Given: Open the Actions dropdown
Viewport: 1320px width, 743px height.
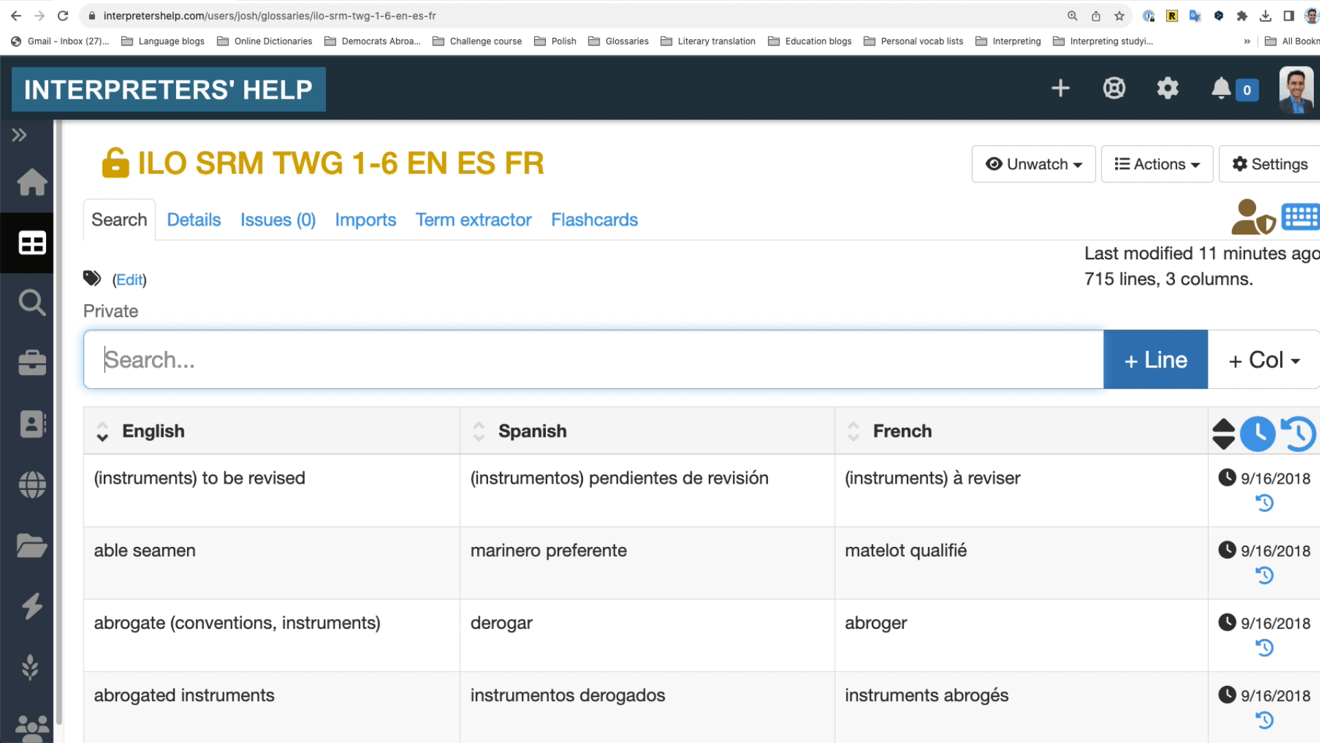Looking at the screenshot, I should tap(1157, 164).
